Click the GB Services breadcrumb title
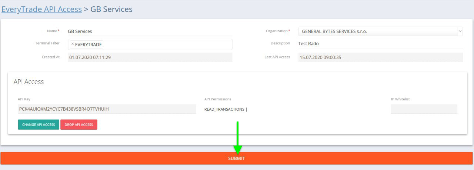Image resolution: width=474 pixels, height=170 pixels. (111, 9)
